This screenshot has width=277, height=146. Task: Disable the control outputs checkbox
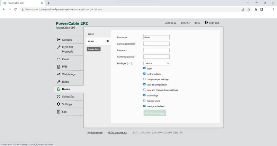[144, 74]
